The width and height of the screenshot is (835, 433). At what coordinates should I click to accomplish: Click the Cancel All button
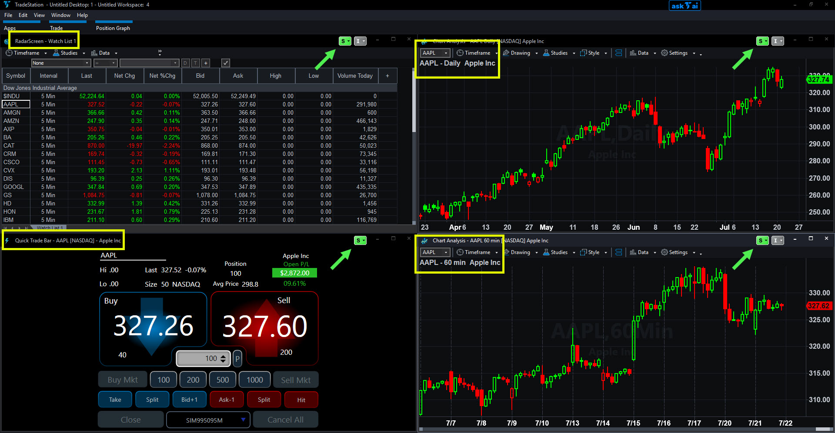pyautogui.click(x=285, y=420)
